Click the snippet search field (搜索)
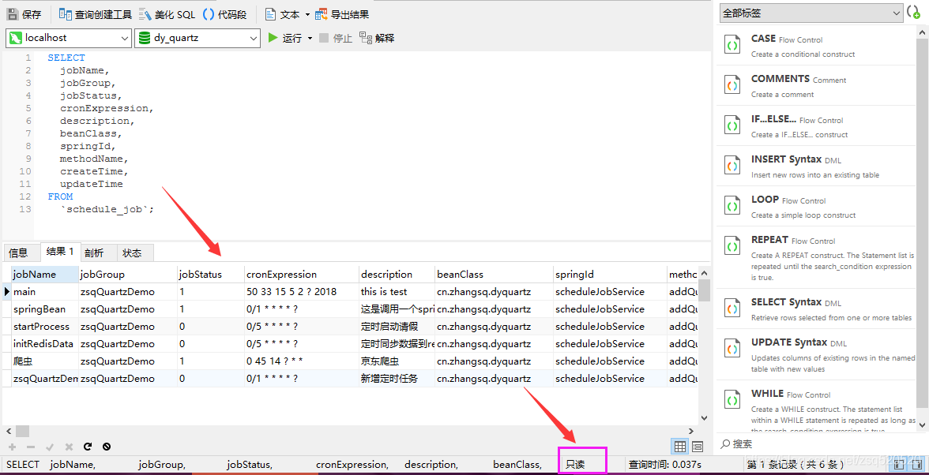Screen dimensions: 929x475 click(x=814, y=444)
